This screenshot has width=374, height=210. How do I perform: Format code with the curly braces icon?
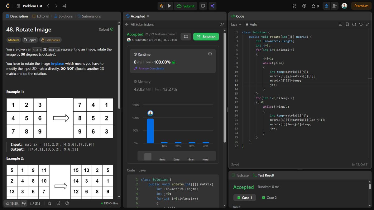point(354,24)
